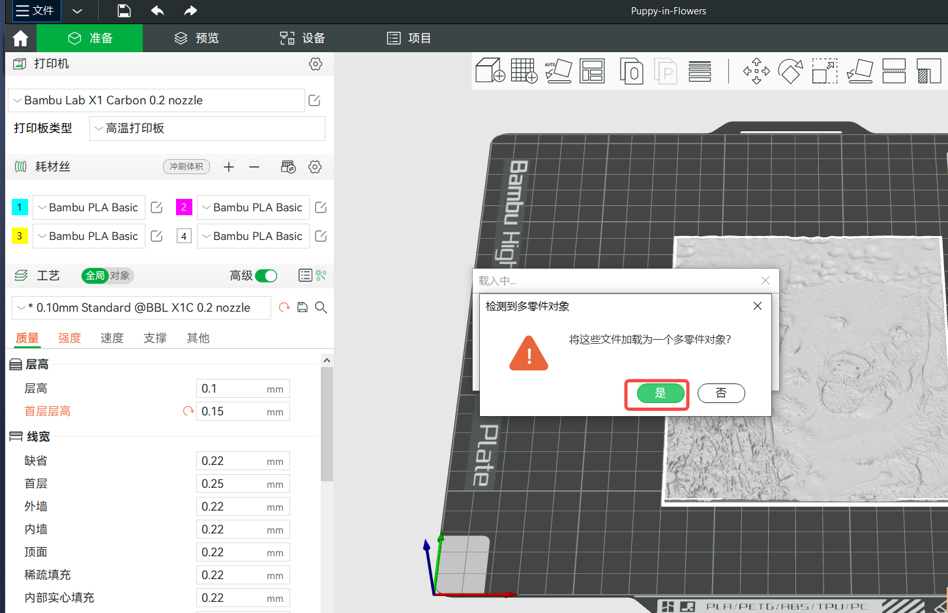This screenshot has width=948, height=613.
Task: Open filament 3 Bambu PLA Basic dropdown
Action: (89, 236)
